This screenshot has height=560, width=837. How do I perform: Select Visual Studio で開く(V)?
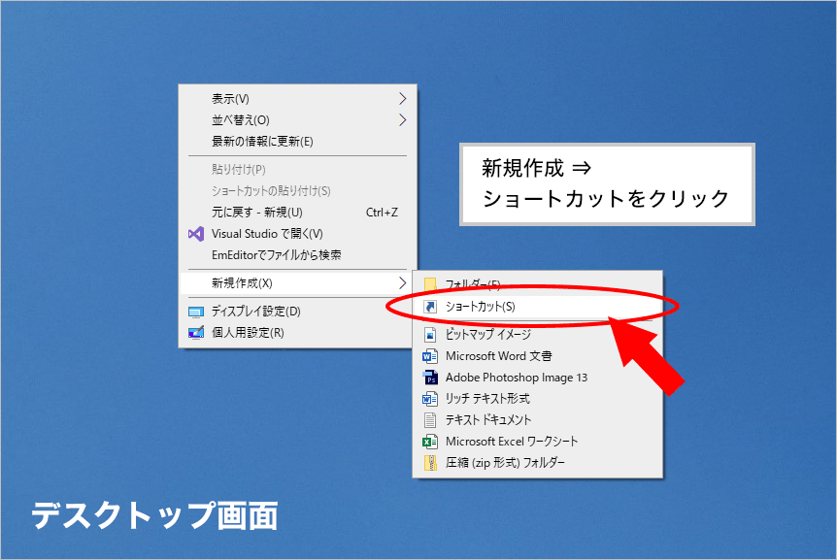(298, 234)
